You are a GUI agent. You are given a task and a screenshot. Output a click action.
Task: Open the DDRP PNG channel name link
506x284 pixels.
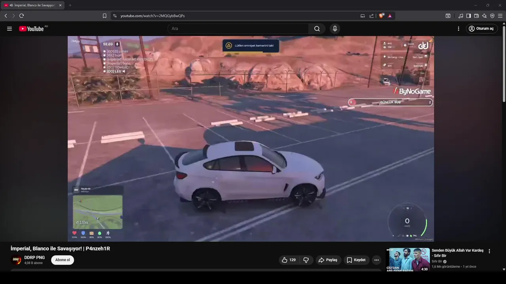(x=34, y=258)
